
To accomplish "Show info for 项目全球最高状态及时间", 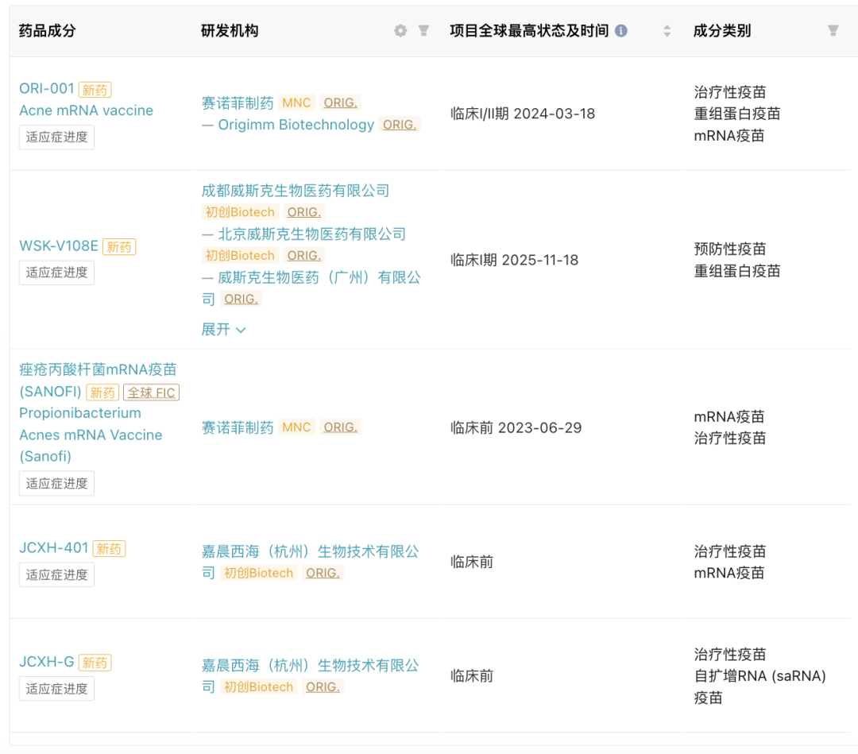I will [x=621, y=31].
